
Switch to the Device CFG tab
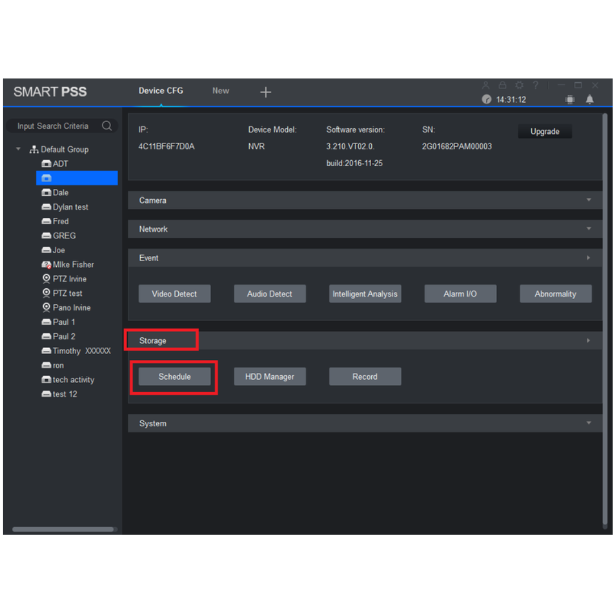click(161, 91)
